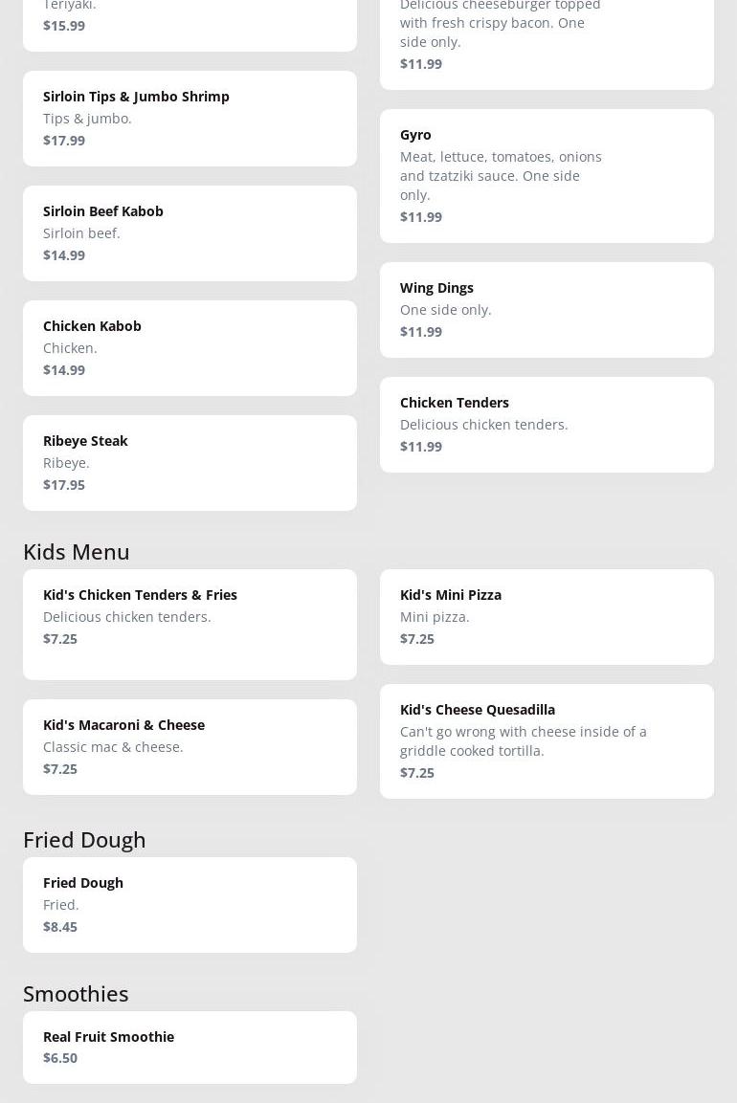Open the Ribeye Steak item
Image resolution: width=737 pixels, height=1103 pixels.
click(x=190, y=462)
